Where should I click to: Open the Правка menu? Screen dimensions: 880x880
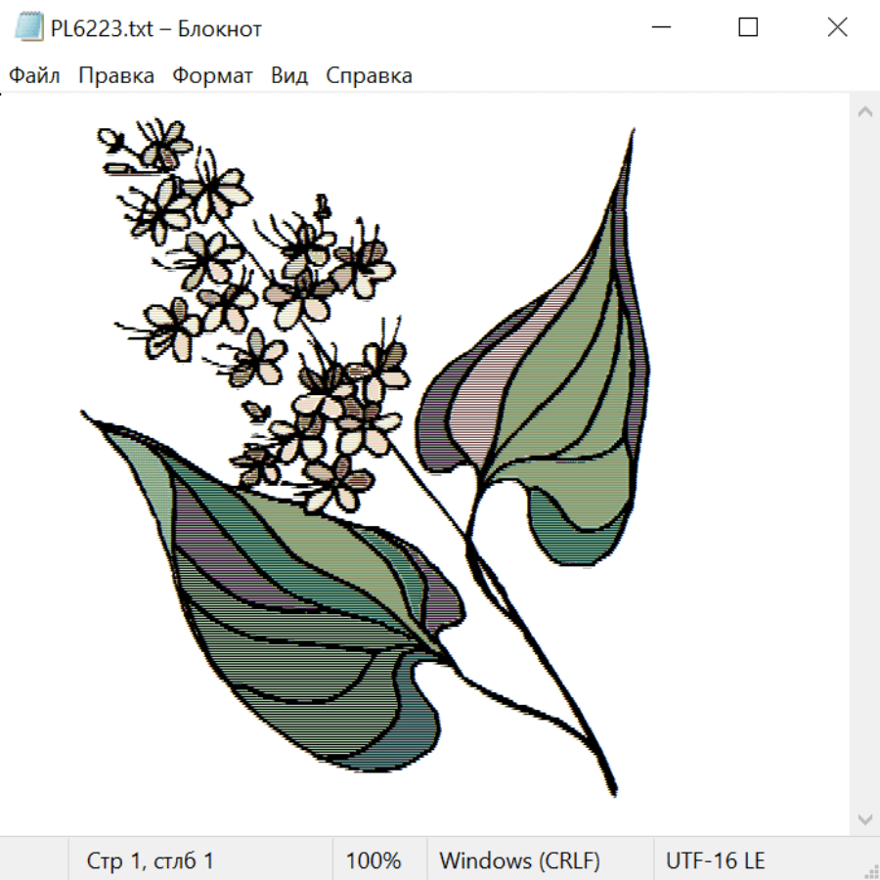pyautogui.click(x=116, y=75)
